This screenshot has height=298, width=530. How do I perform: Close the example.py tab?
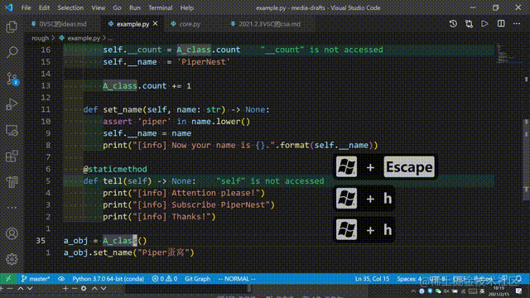click(155, 24)
